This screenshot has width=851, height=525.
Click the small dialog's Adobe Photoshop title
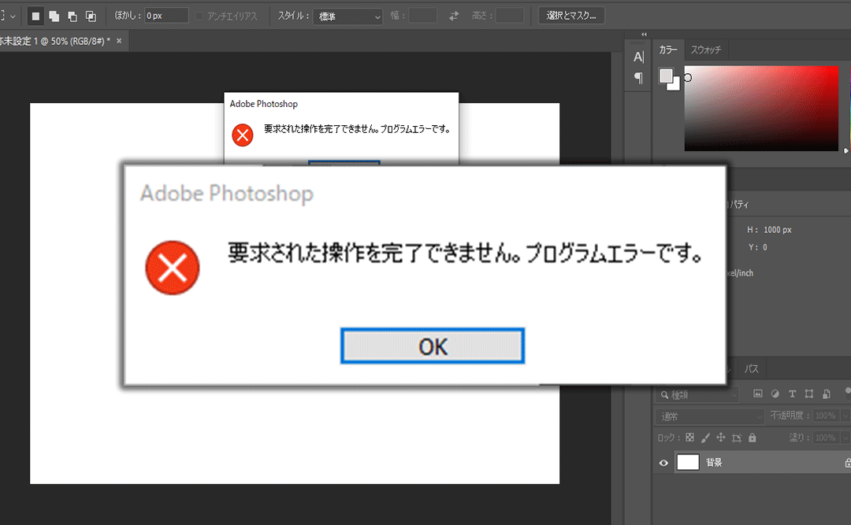(264, 104)
